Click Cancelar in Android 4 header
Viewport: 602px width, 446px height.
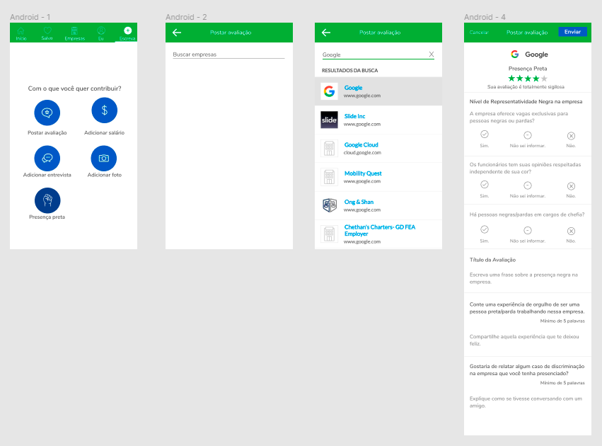(479, 33)
